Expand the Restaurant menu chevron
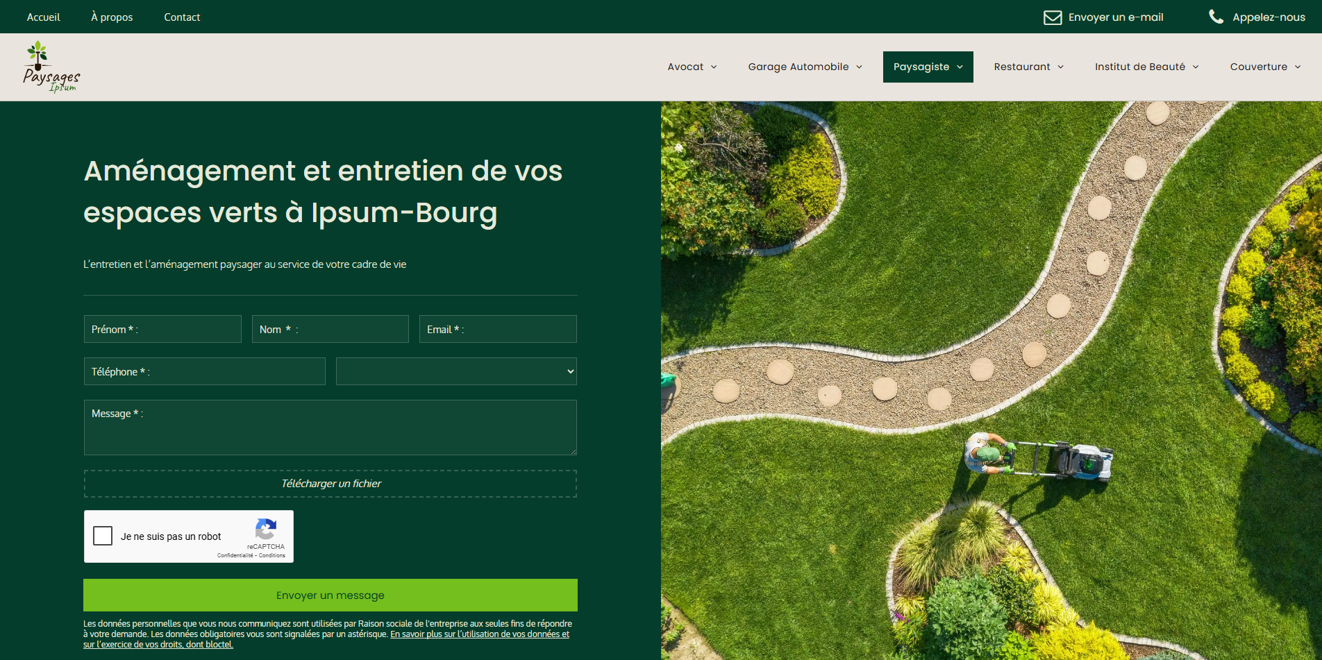 (x=1060, y=67)
